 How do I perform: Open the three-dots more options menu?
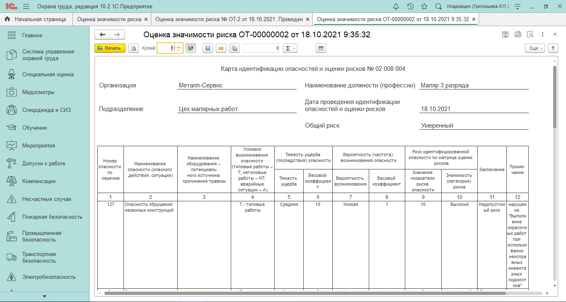542,34
